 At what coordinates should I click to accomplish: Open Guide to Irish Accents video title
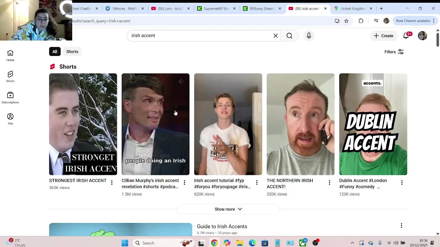pos(222,226)
